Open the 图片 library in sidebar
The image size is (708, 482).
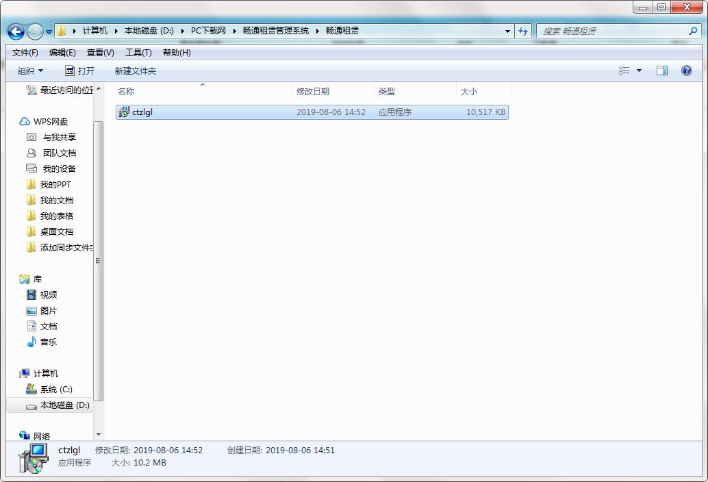click(x=47, y=310)
